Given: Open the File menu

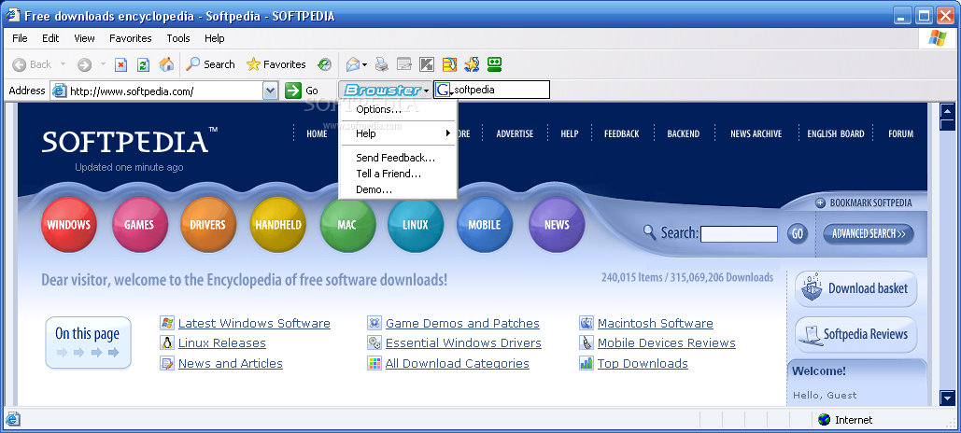Looking at the screenshot, I should pos(21,38).
